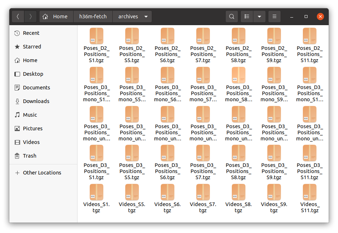Screen dimensions: 338x233
Task: Minimize the file manager window
Action: coord(292,17)
